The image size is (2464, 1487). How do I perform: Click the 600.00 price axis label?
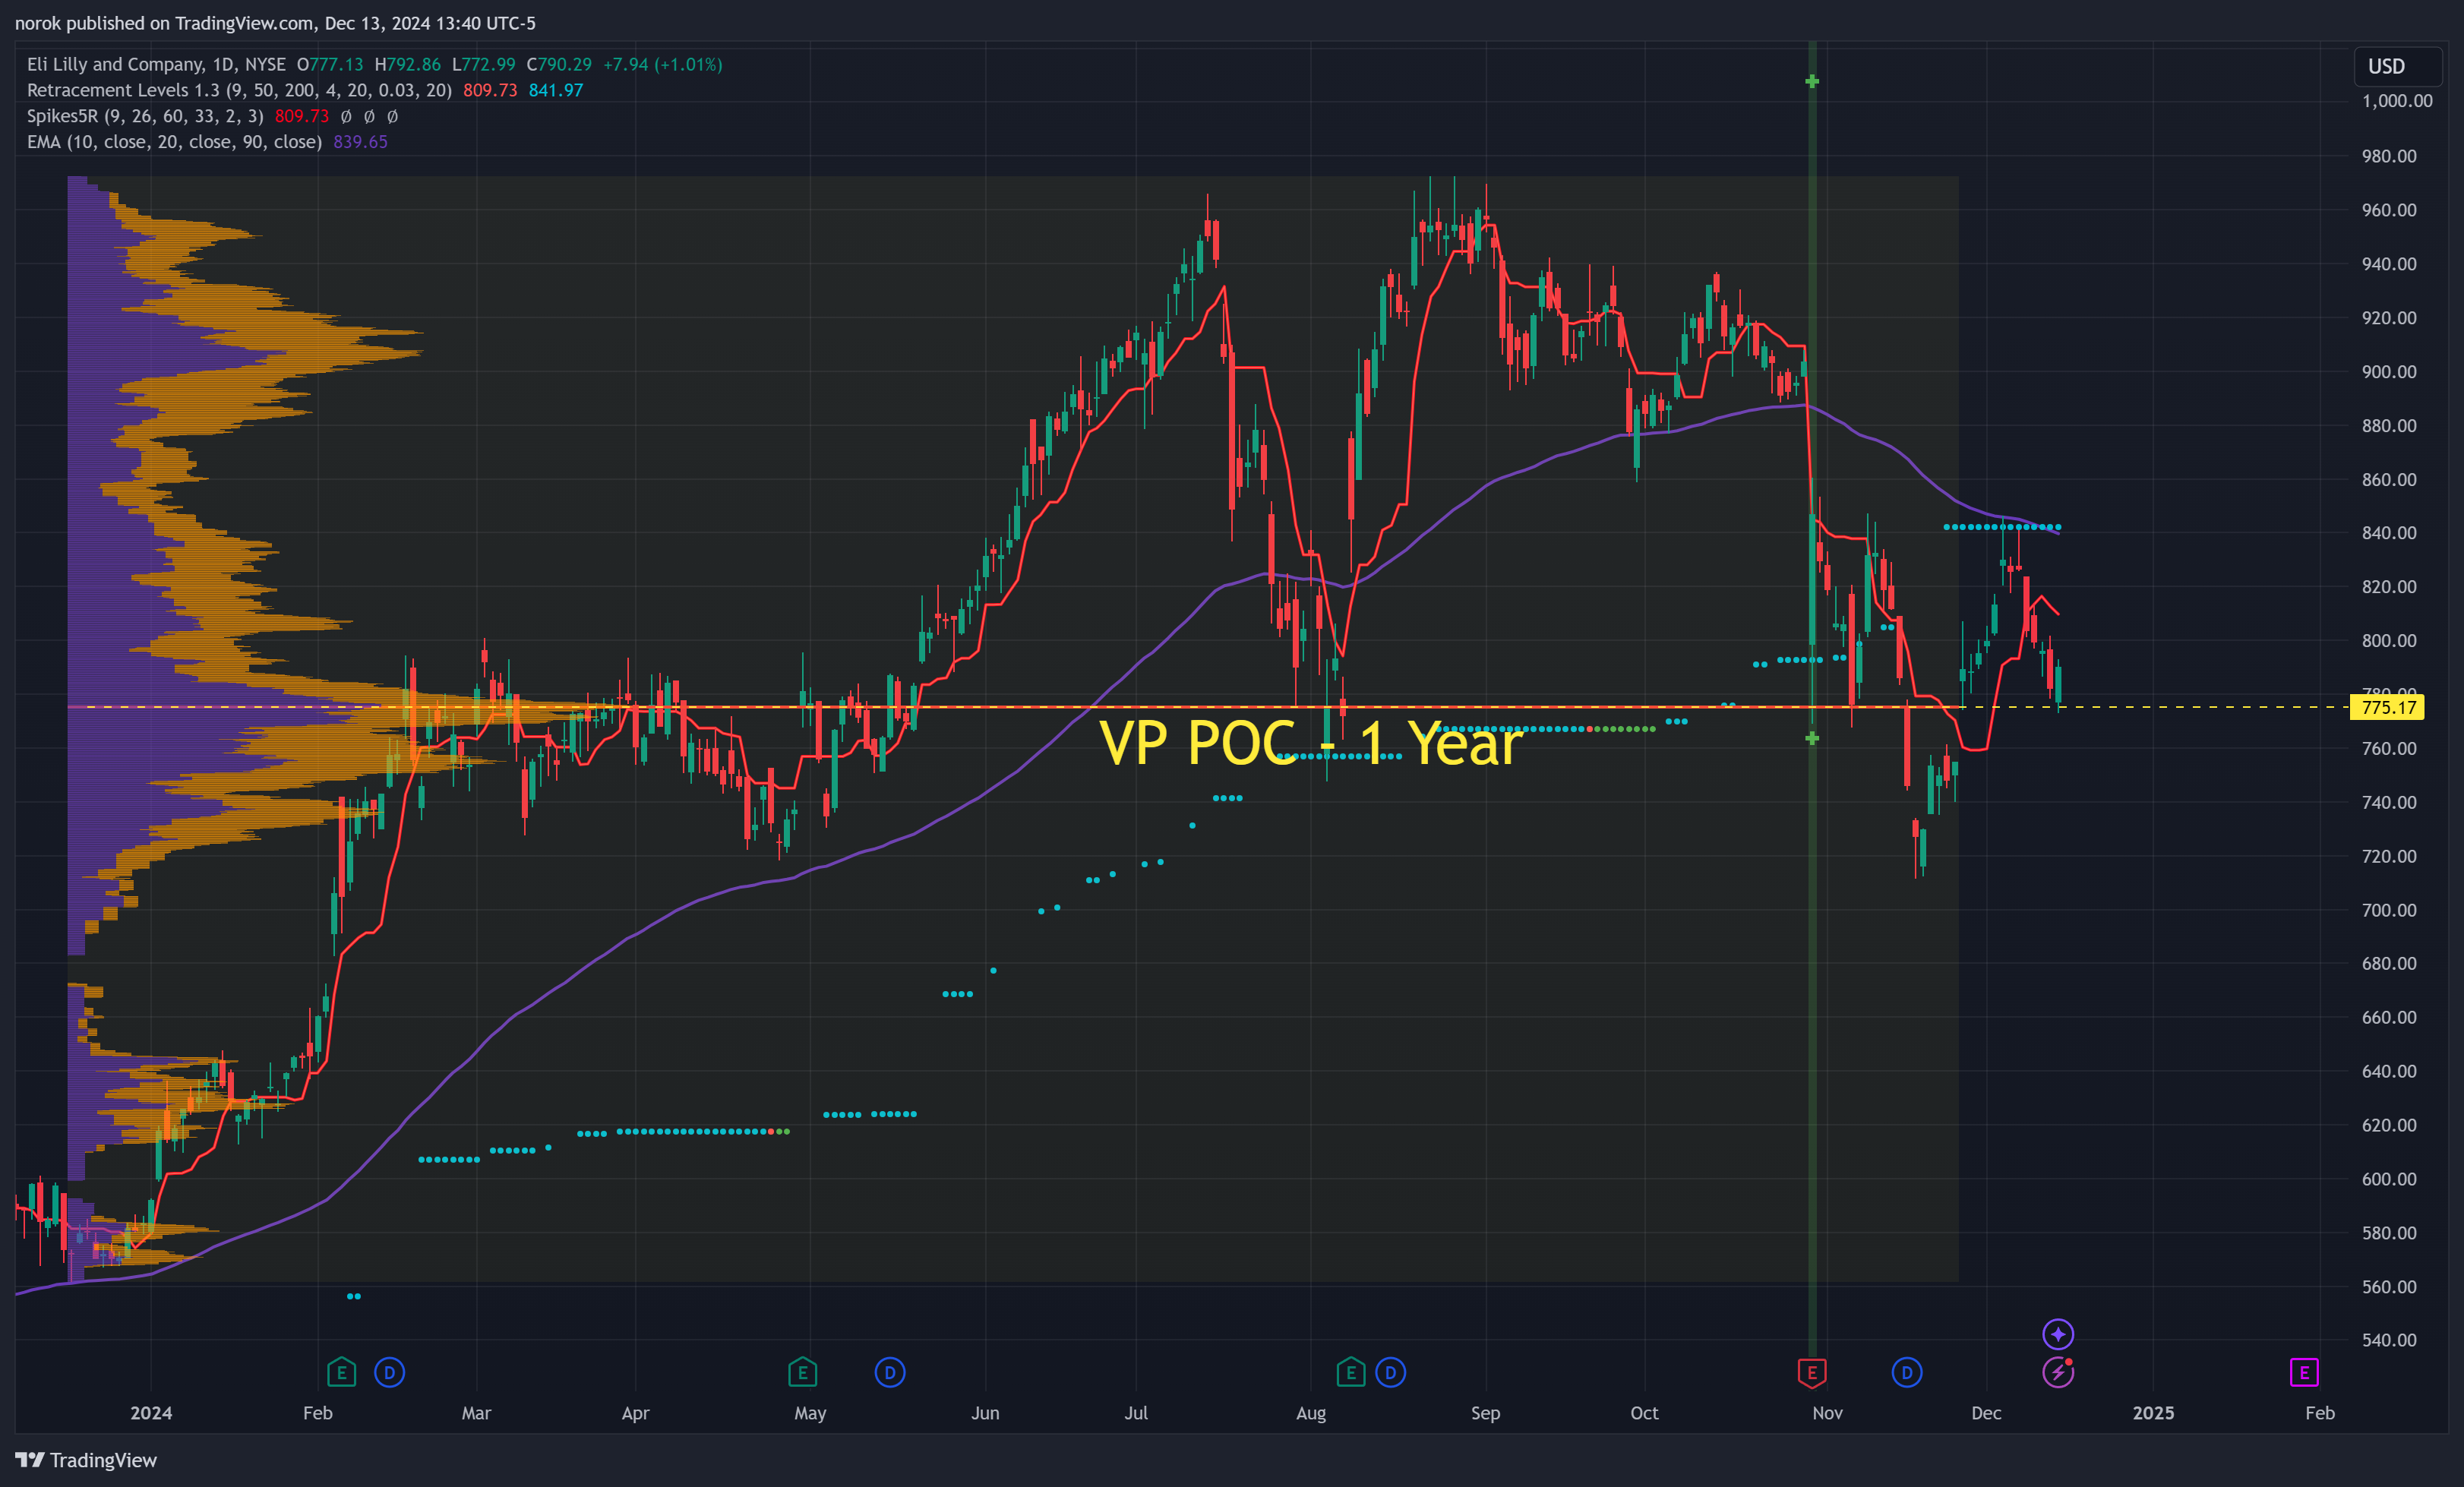(2389, 1179)
